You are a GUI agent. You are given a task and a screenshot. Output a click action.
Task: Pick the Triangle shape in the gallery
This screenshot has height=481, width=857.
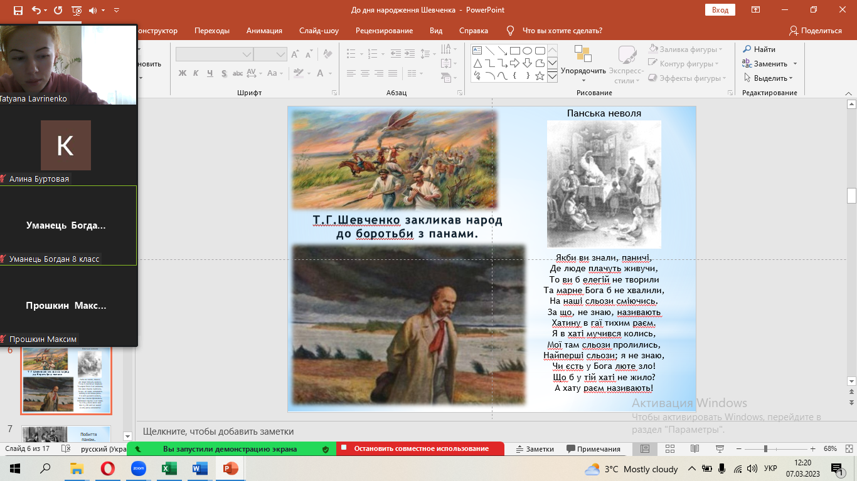coord(477,63)
